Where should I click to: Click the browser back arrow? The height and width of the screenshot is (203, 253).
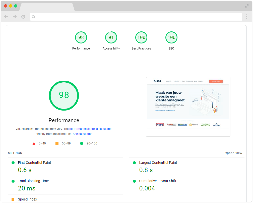tap(6, 17)
